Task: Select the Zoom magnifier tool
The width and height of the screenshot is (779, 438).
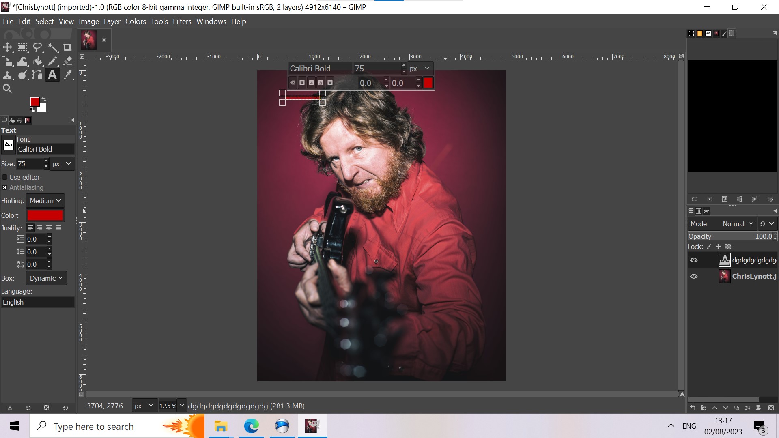Action: click(7, 88)
